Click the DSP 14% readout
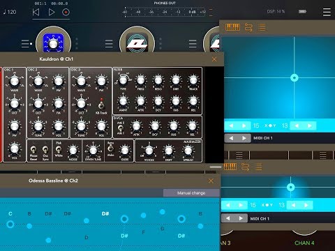The image size is (335, 251). [276, 11]
